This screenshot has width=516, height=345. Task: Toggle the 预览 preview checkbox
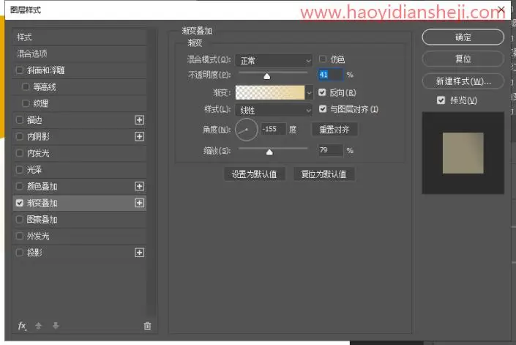tap(441, 100)
